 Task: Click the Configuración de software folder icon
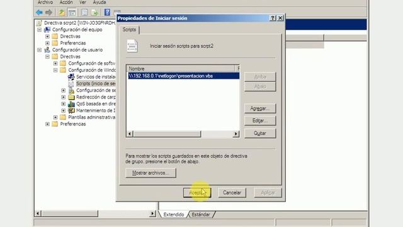coord(63,63)
